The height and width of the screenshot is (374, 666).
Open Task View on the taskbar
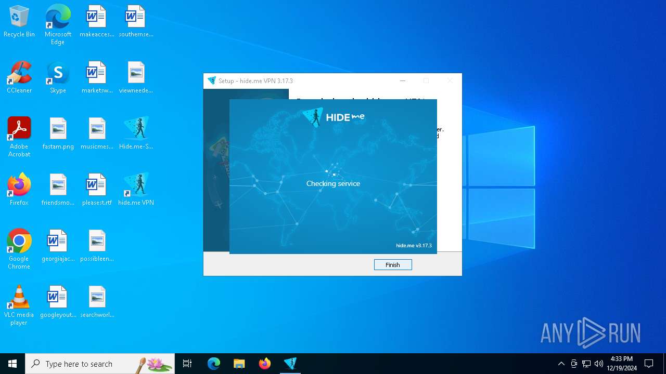pyautogui.click(x=187, y=364)
